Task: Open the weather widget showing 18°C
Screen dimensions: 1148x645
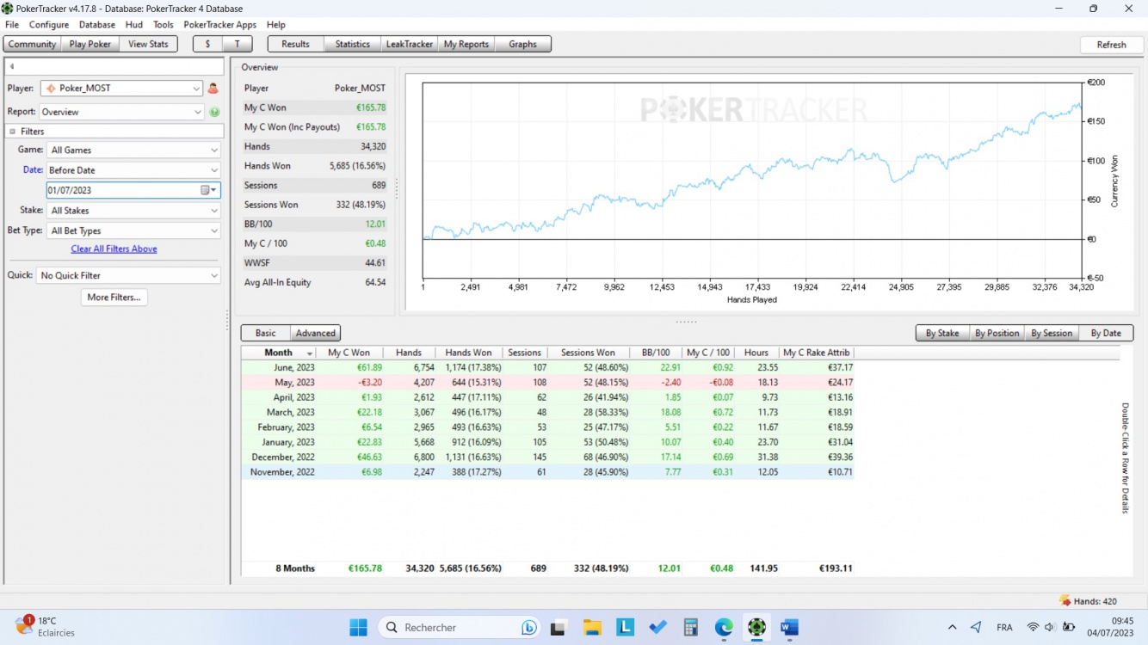Action: point(46,627)
